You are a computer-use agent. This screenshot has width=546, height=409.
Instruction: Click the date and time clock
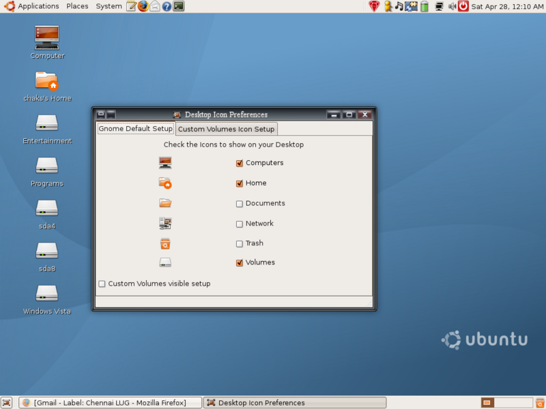pos(507,6)
